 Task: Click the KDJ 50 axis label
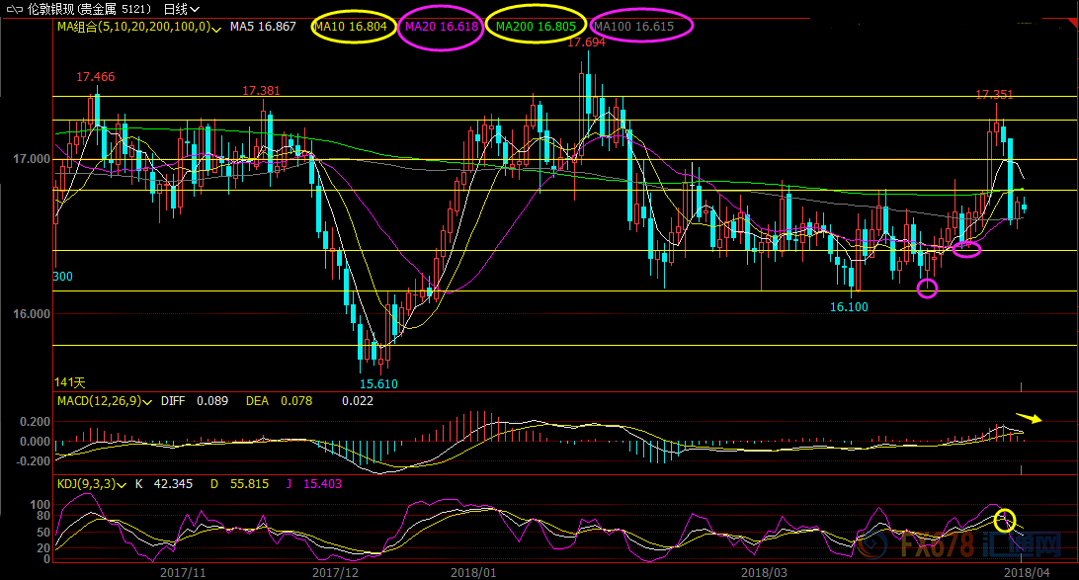42,533
